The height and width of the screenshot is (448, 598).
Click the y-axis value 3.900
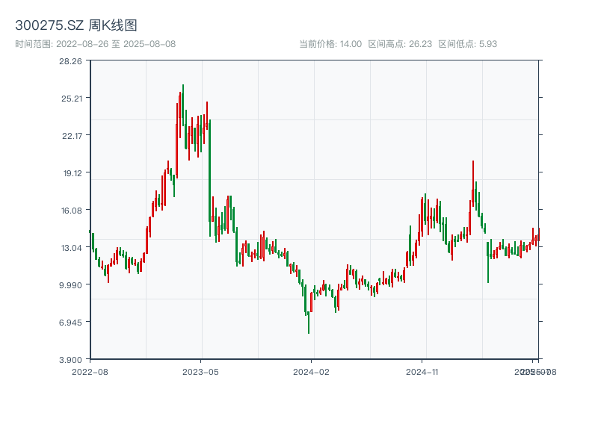(x=70, y=360)
